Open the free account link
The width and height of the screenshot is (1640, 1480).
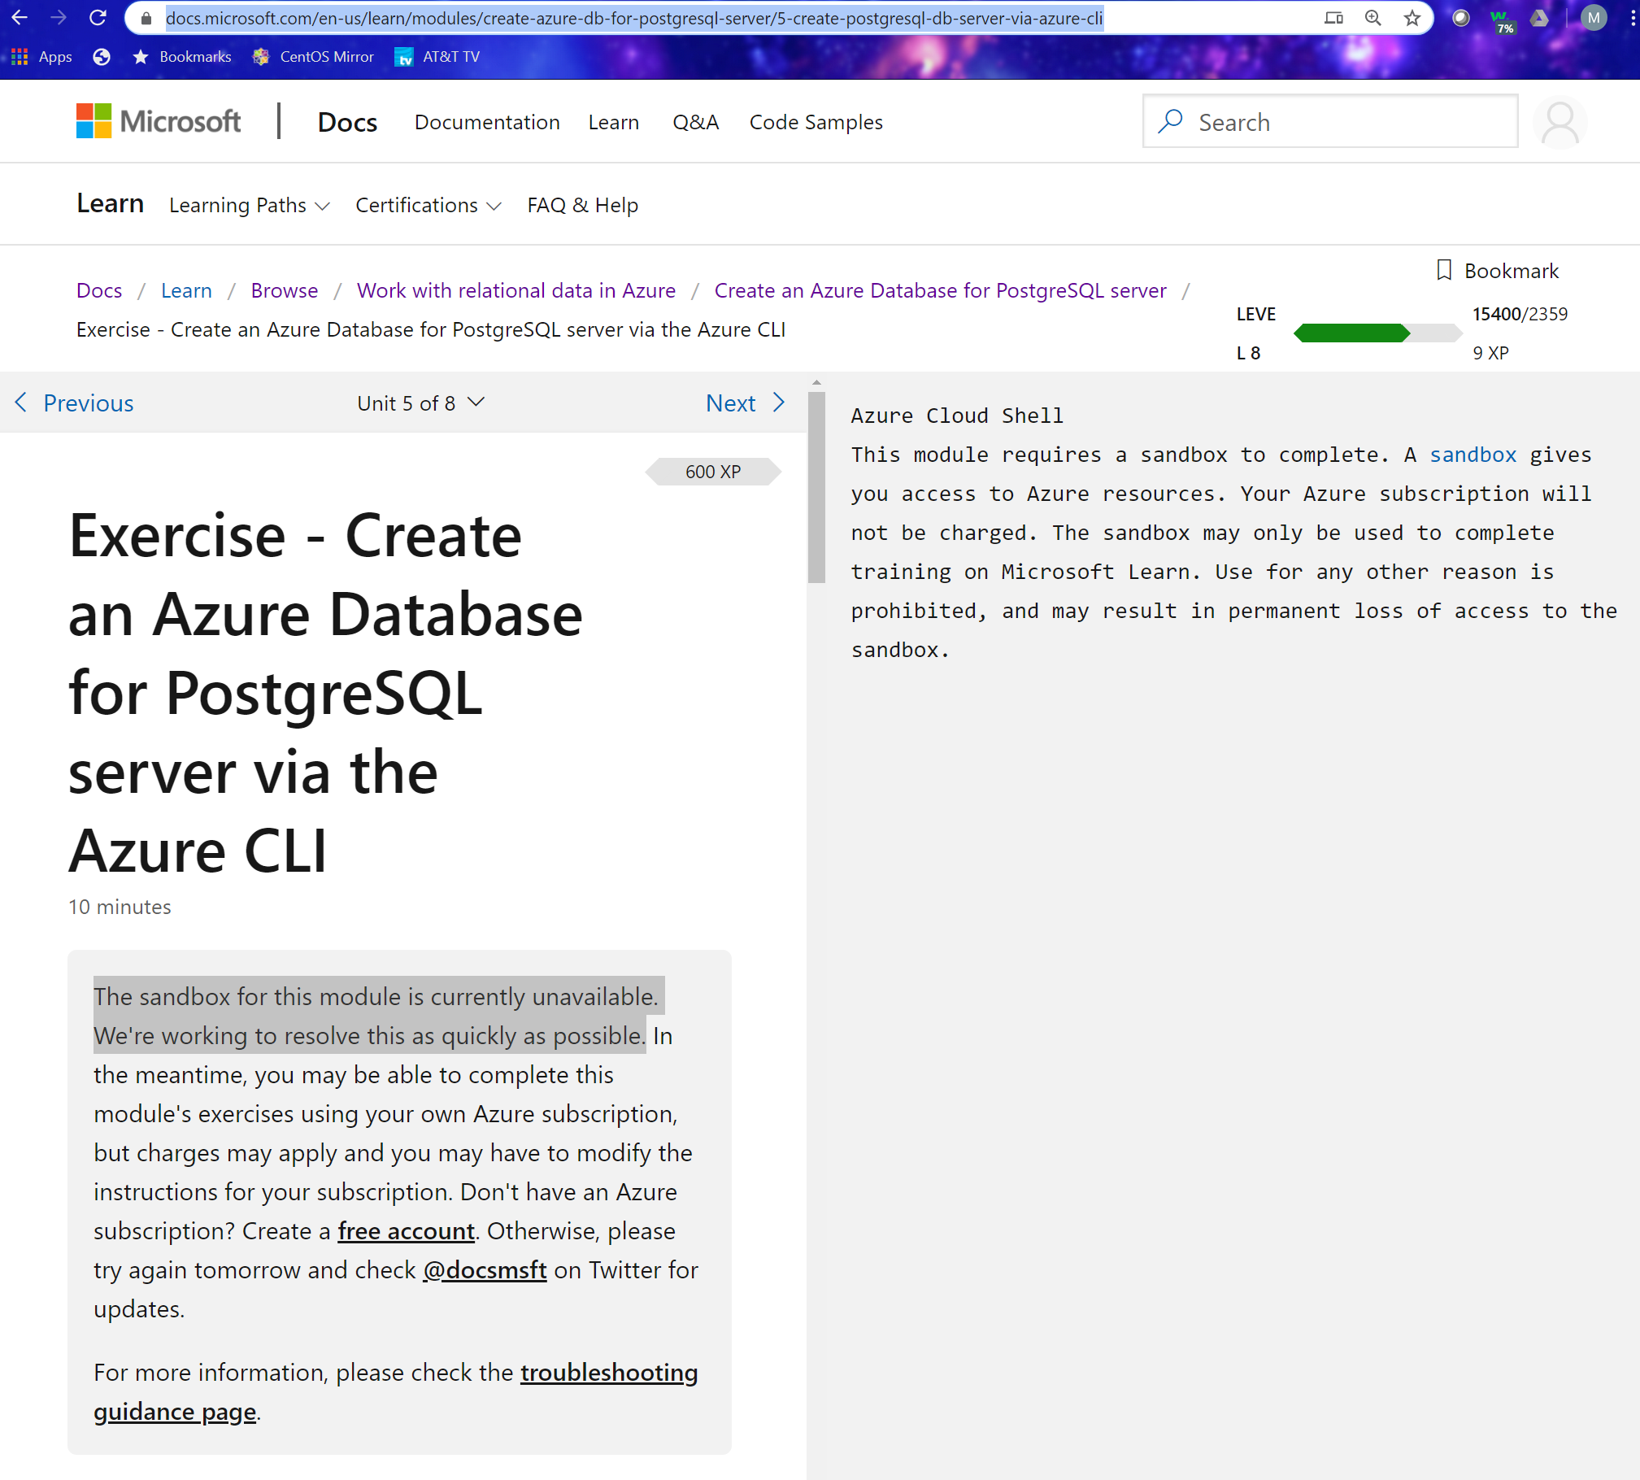[x=406, y=1230]
